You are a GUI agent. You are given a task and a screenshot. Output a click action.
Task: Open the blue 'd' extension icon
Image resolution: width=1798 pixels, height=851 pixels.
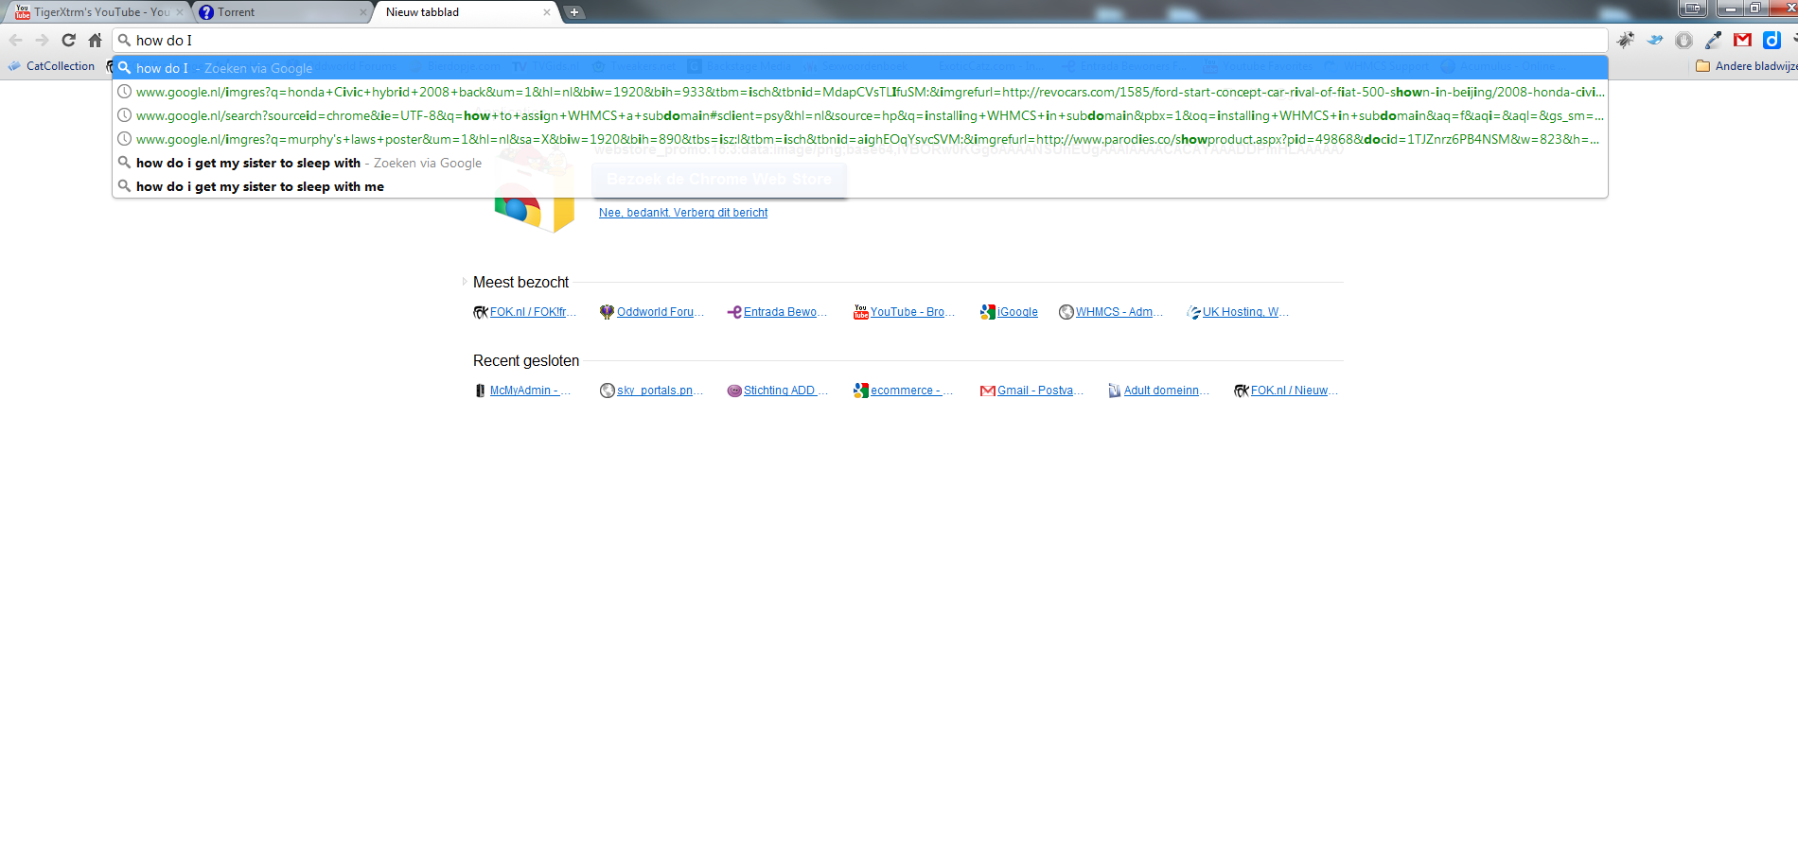pyautogui.click(x=1772, y=40)
